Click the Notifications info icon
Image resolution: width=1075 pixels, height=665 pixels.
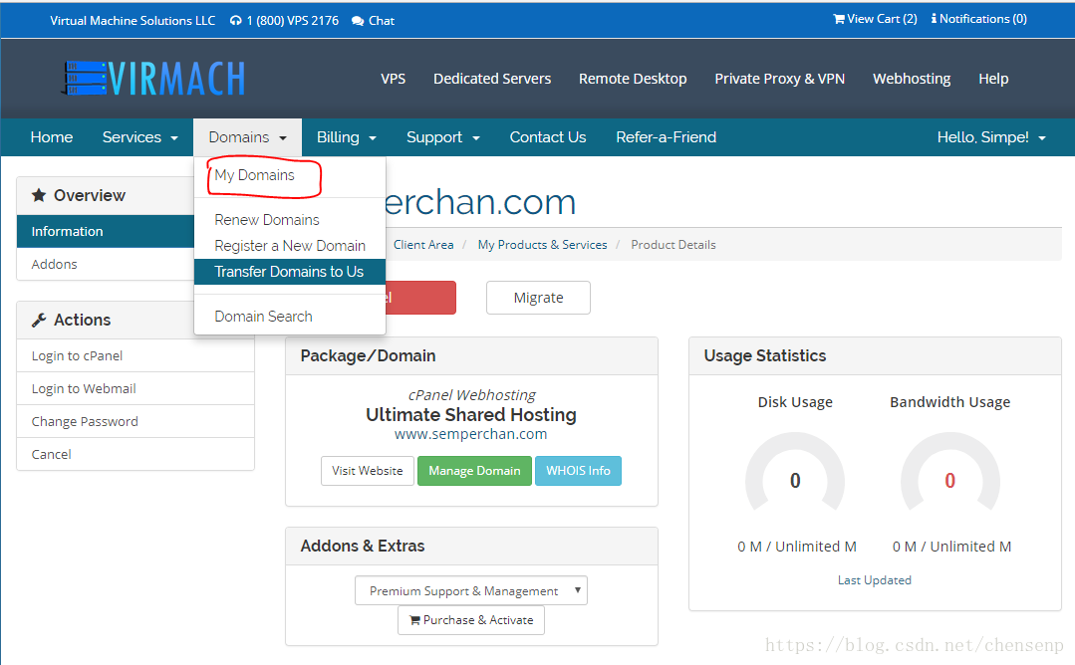pyautogui.click(x=934, y=19)
